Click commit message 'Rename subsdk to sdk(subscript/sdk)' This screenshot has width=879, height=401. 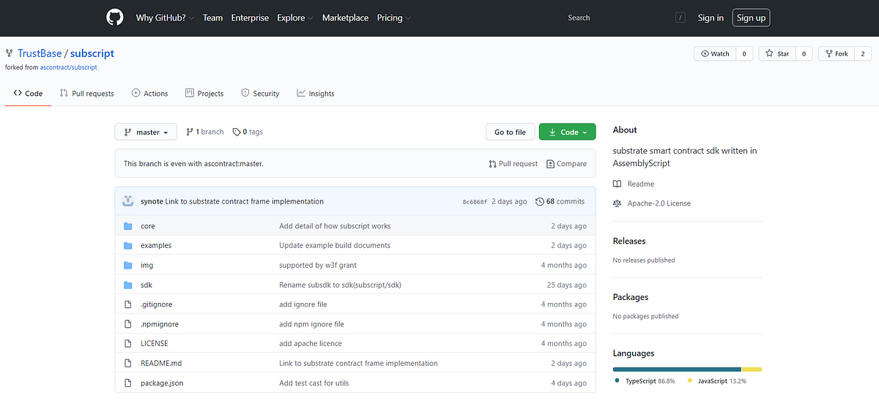coord(340,285)
